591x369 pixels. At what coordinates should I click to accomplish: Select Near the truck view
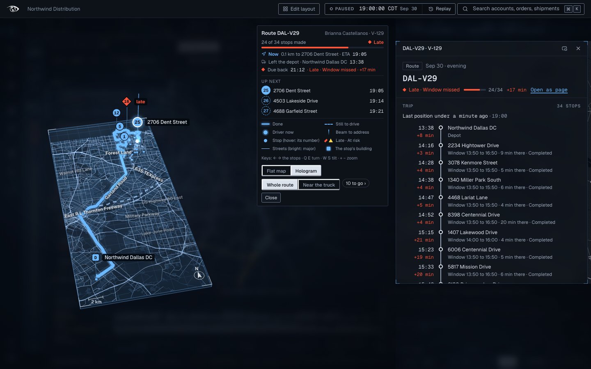[x=319, y=185]
